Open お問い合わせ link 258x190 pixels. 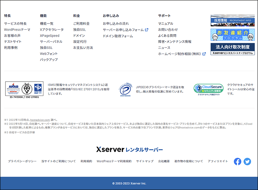[168, 30]
